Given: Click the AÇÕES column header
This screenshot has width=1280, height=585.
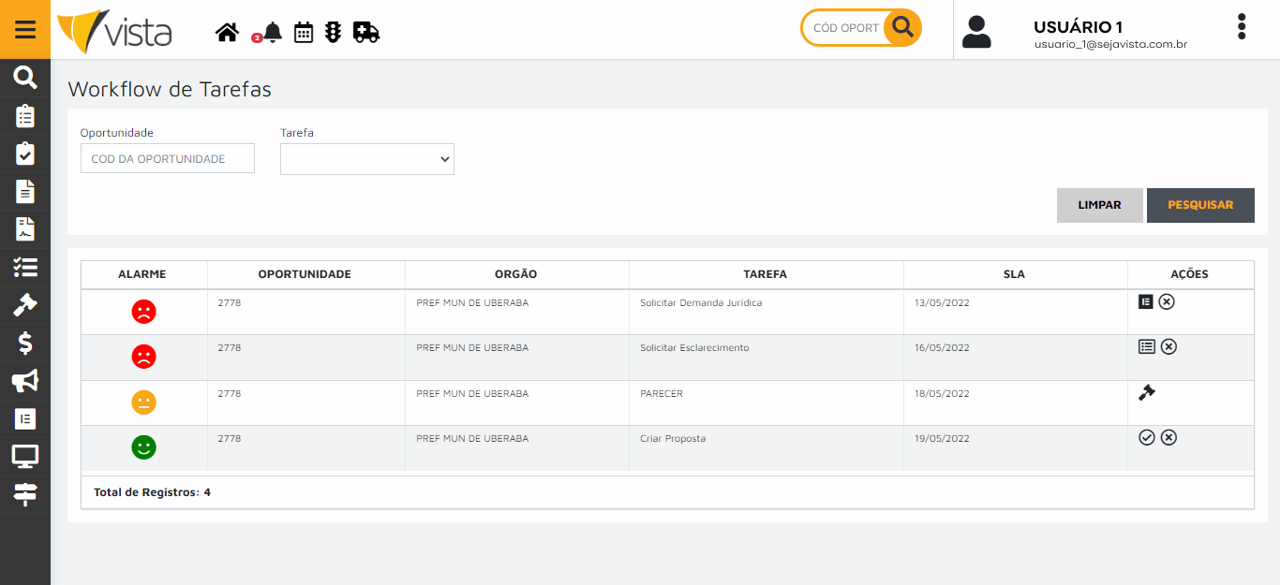Looking at the screenshot, I should 1190,274.
